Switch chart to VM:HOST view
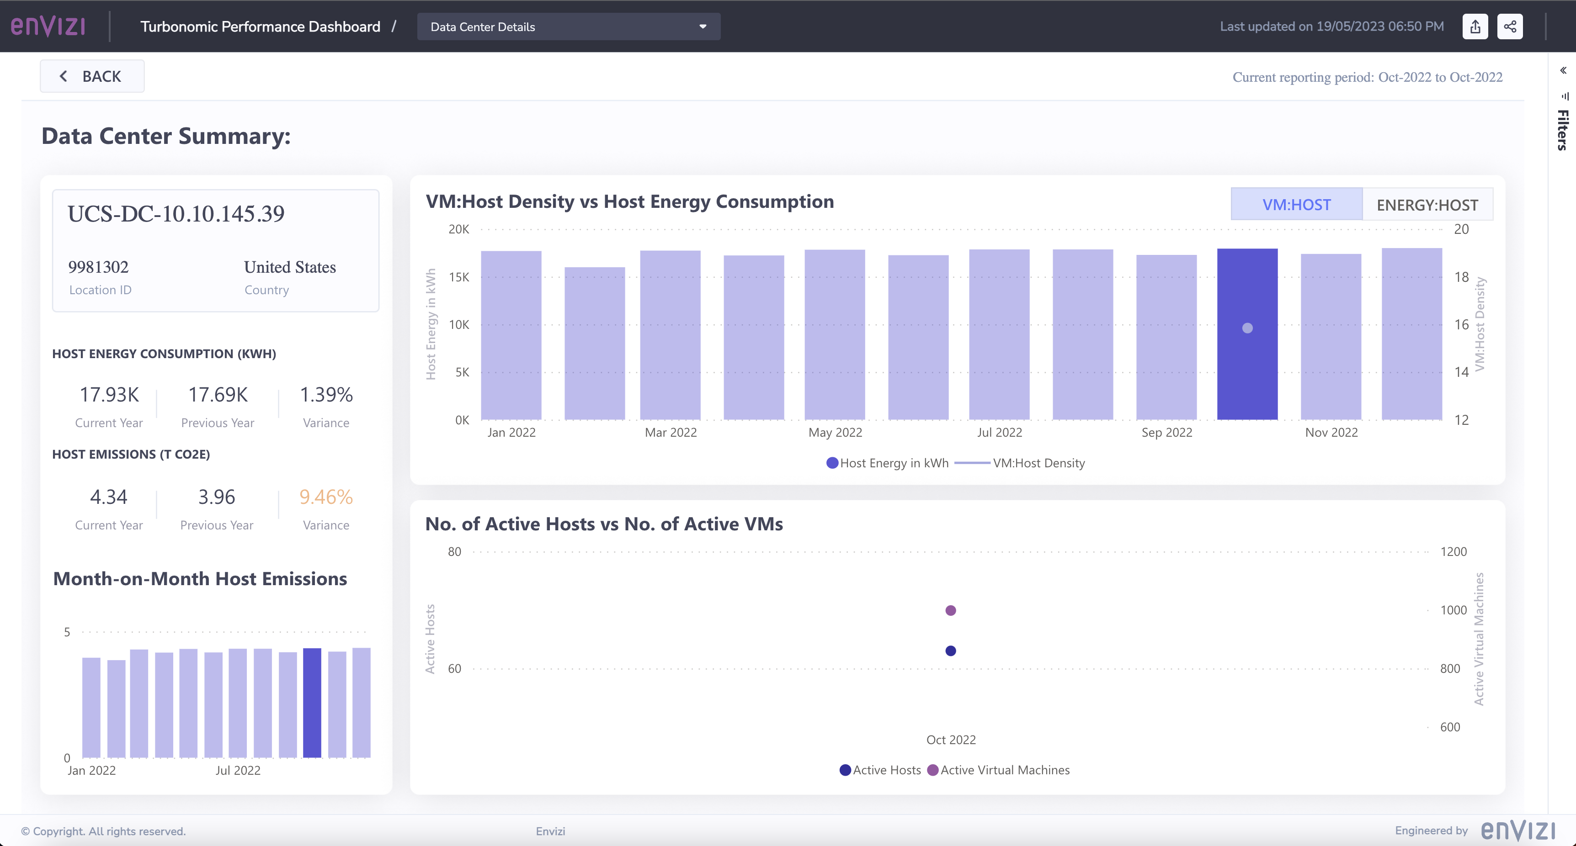Viewport: 1576px width, 846px height. coord(1296,205)
